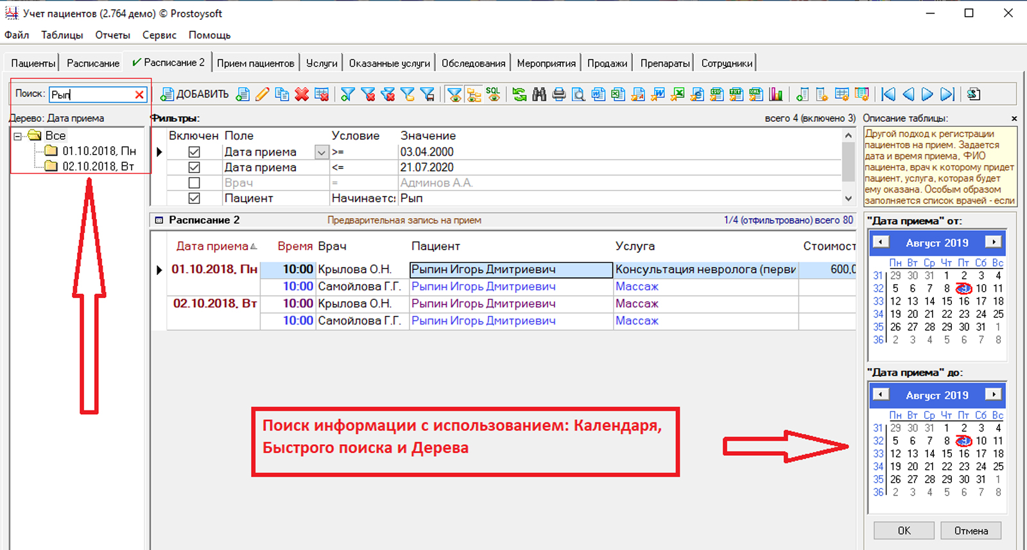This screenshot has height=550, width=1027.
Task: Switch to the Пациенты tab
Action: click(33, 63)
